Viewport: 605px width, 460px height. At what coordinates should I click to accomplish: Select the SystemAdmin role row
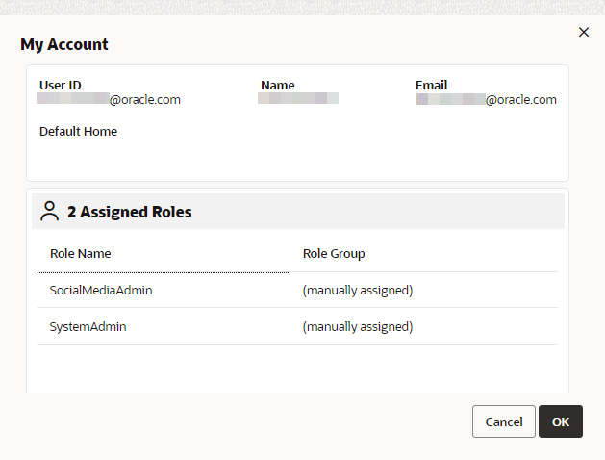(x=88, y=326)
